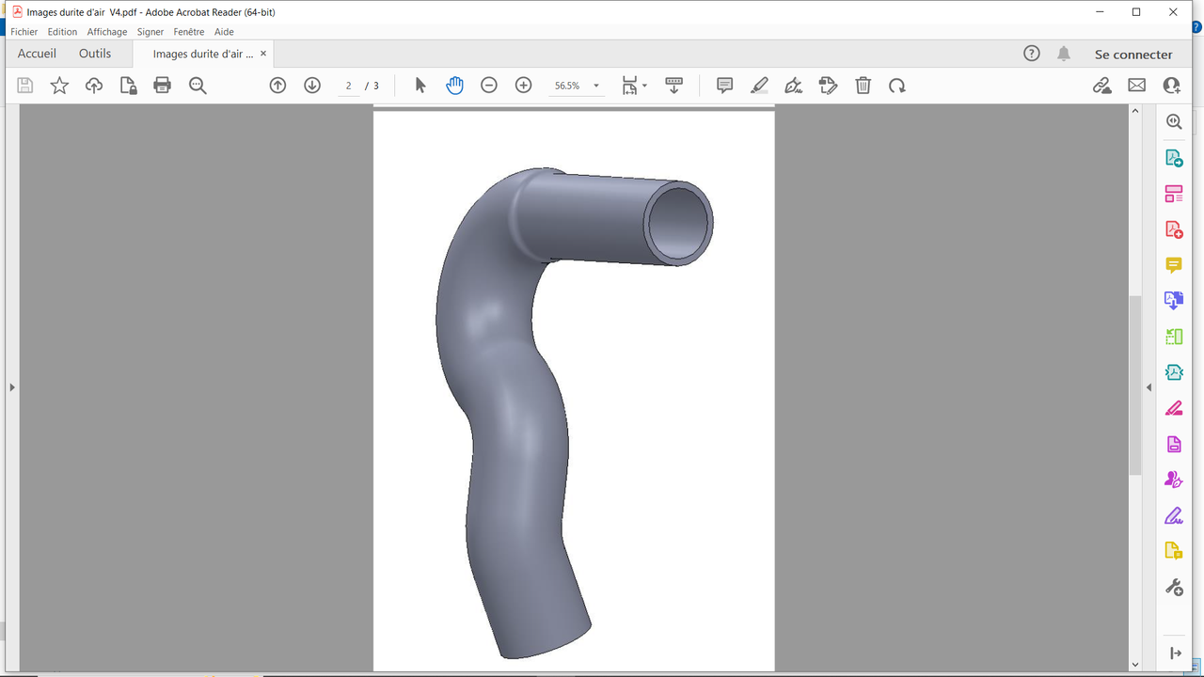Click the scroll down arrow
The height and width of the screenshot is (677, 1204).
[x=1134, y=664]
